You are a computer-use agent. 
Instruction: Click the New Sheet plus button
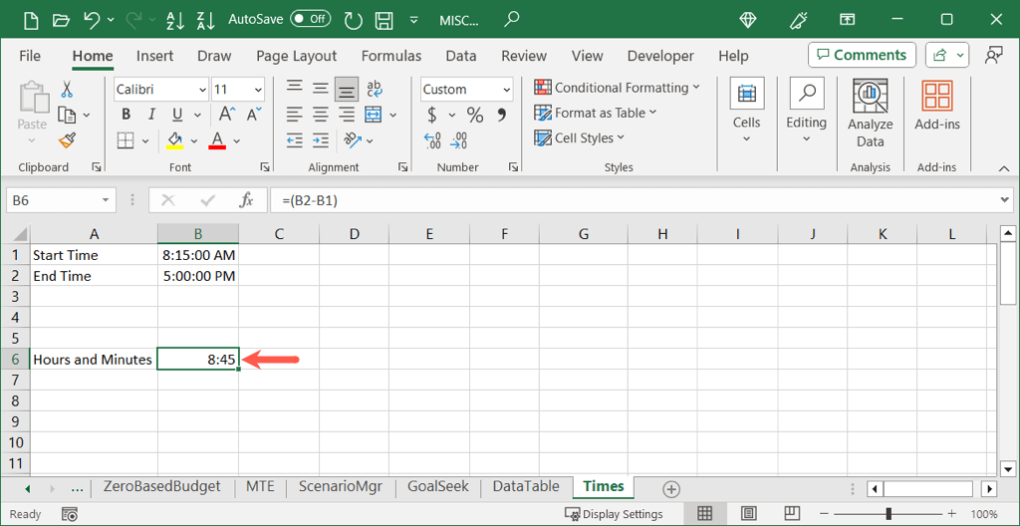[671, 489]
